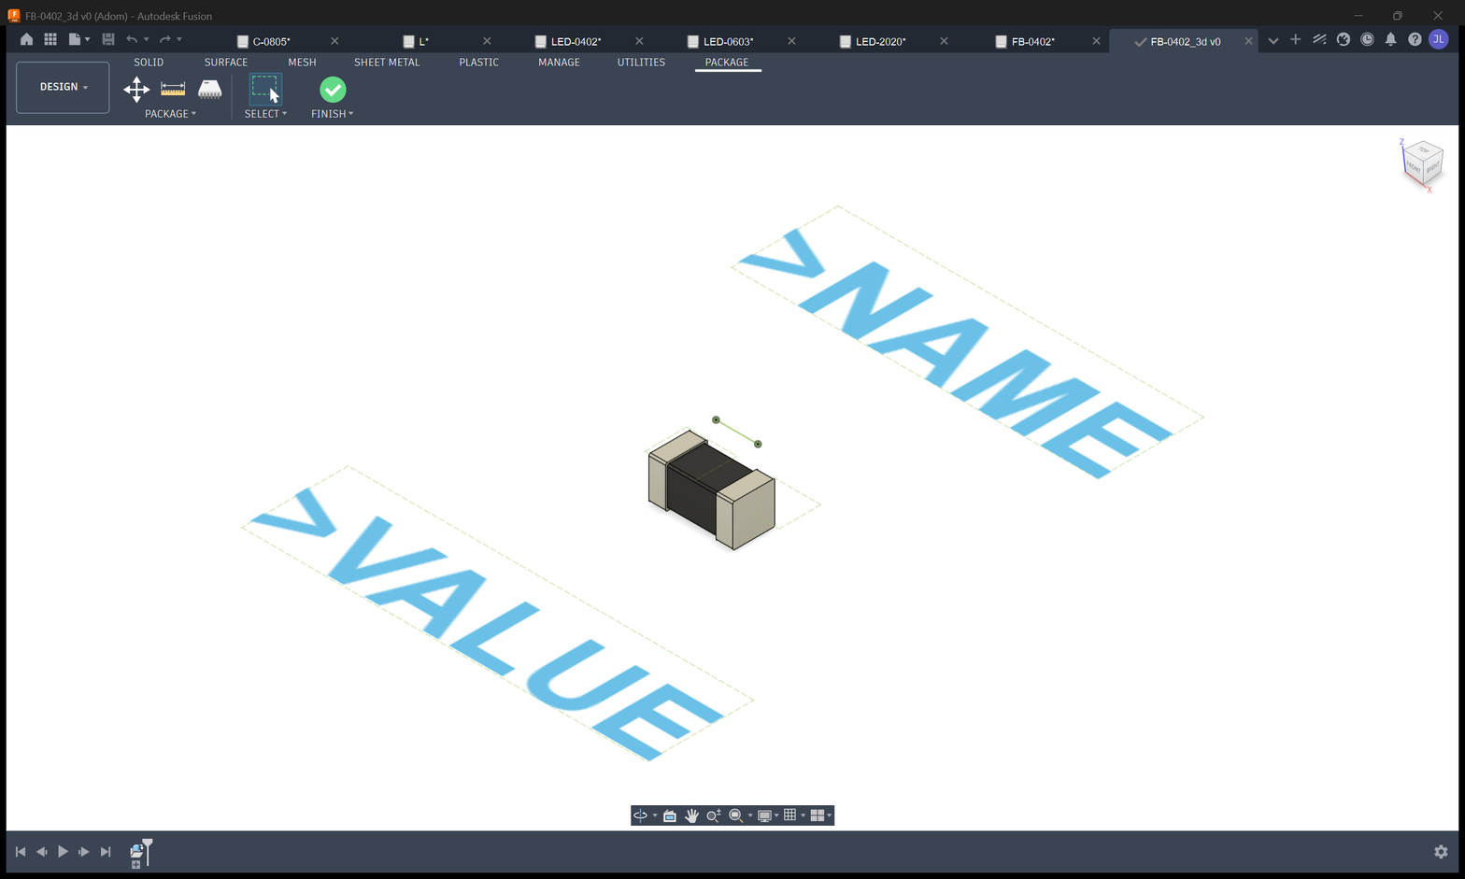The width and height of the screenshot is (1465, 879).
Task: Switch to the SURFACE ribbon tab
Action: 226,63
